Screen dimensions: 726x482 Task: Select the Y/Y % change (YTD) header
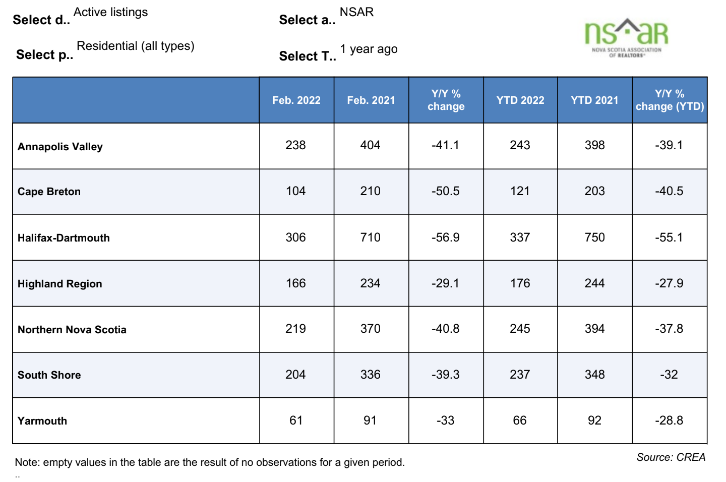click(x=670, y=100)
